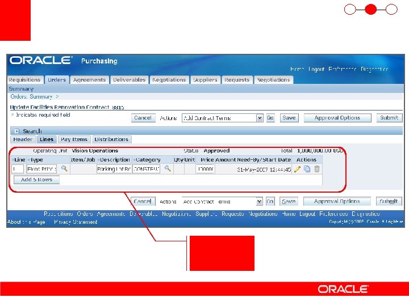The height and width of the screenshot is (306, 409).
Task: Click the Home link in the header
Action: pyautogui.click(x=297, y=69)
